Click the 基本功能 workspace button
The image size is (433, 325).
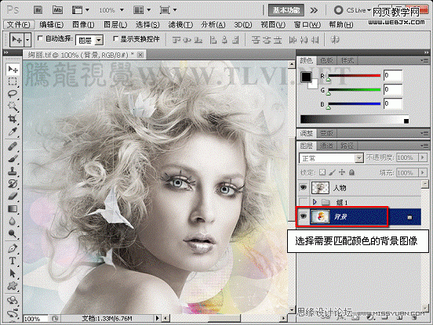pos(286,10)
